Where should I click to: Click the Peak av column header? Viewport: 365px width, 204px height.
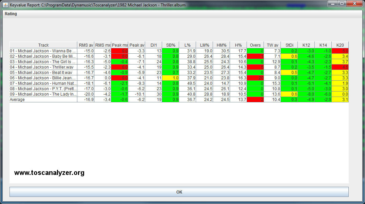click(137, 45)
